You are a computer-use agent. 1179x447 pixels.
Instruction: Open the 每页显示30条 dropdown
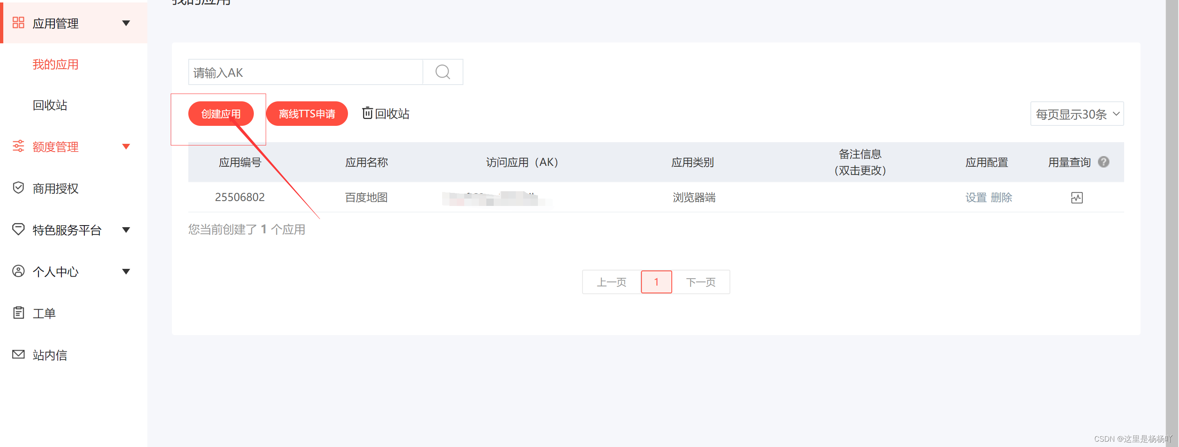1077,114
